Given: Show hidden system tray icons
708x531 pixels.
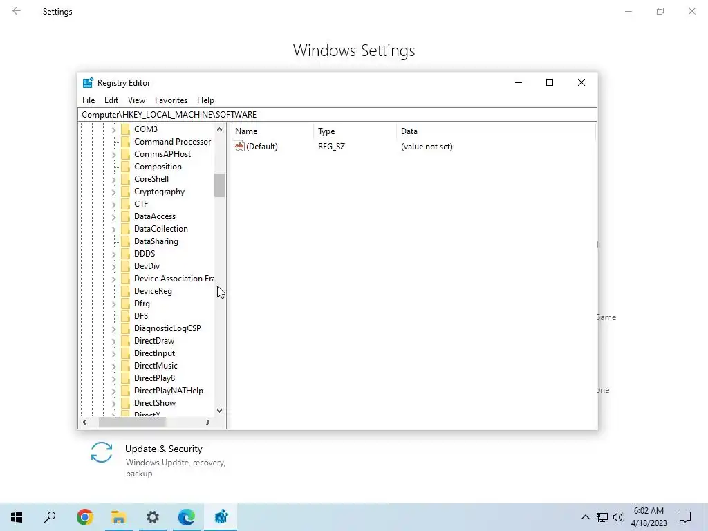Looking at the screenshot, I should [585, 517].
